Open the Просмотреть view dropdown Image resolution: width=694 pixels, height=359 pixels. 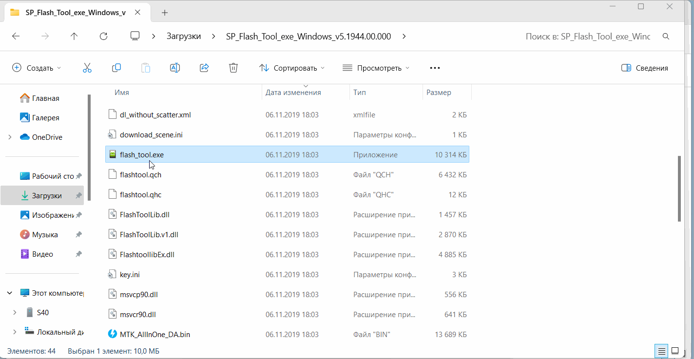[x=376, y=68]
